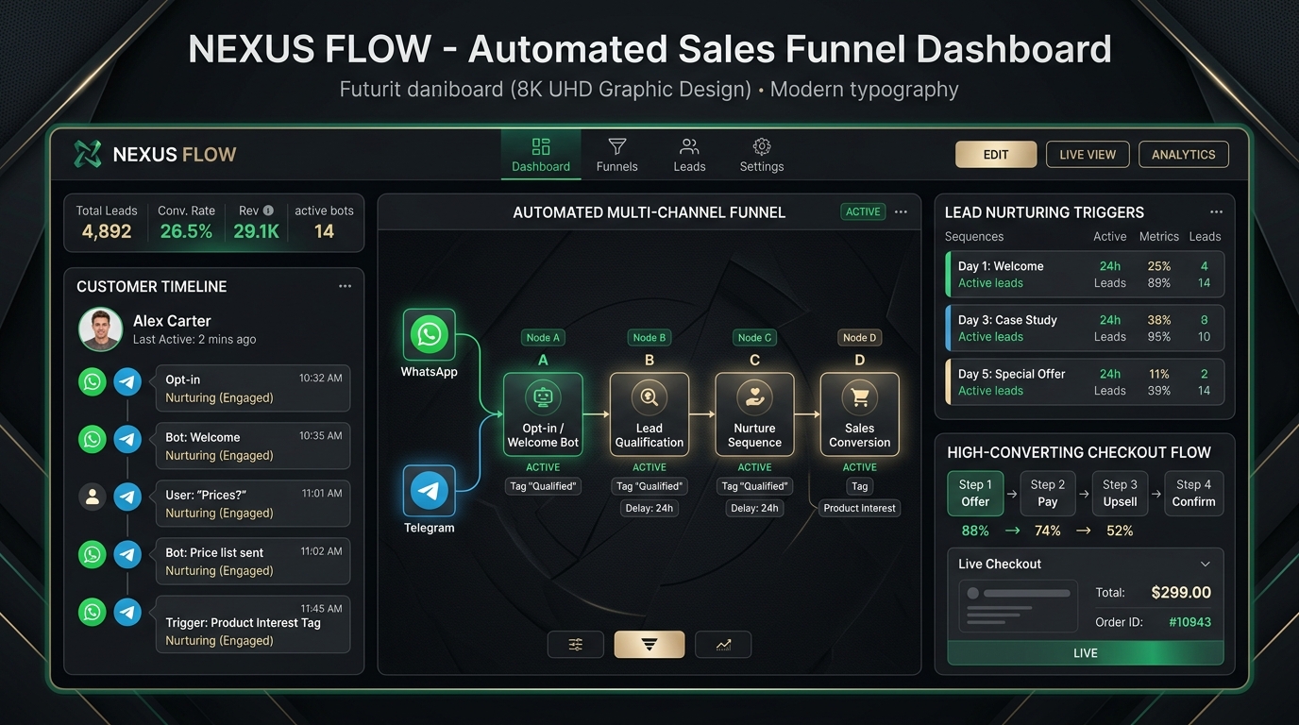1299x725 pixels.
Task: Select the Day 3: Case Study sequence
Action: [1085, 329]
